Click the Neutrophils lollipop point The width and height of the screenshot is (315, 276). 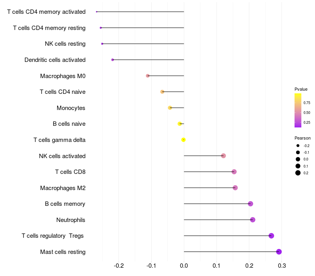(x=253, y=220)
